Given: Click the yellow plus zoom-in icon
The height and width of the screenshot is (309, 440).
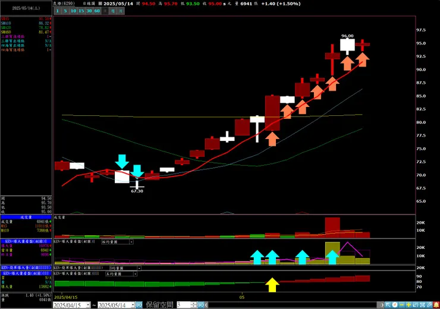Looking at the screenshot, I should [408, 305].
